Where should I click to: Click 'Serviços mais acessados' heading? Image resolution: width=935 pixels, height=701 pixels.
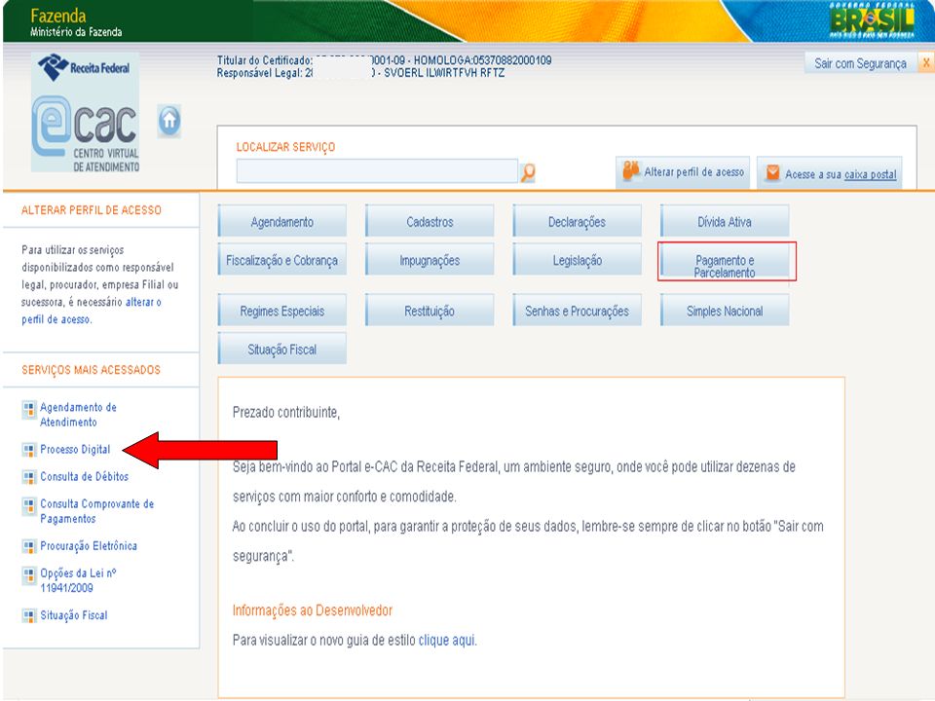click(x=92, y=370)
